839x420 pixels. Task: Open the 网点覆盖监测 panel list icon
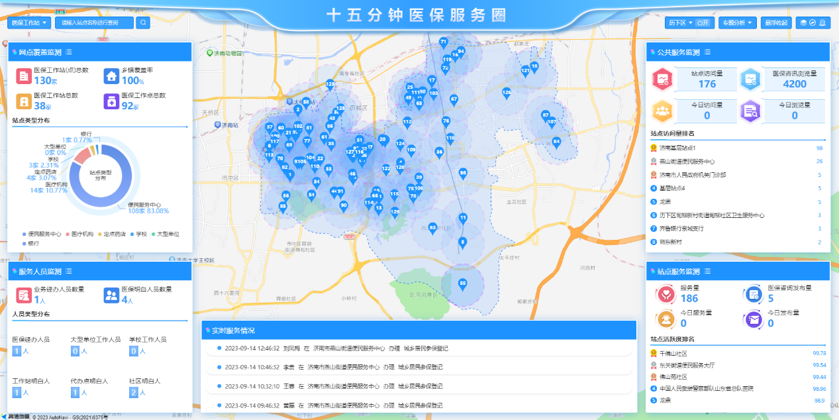(69, 52)
